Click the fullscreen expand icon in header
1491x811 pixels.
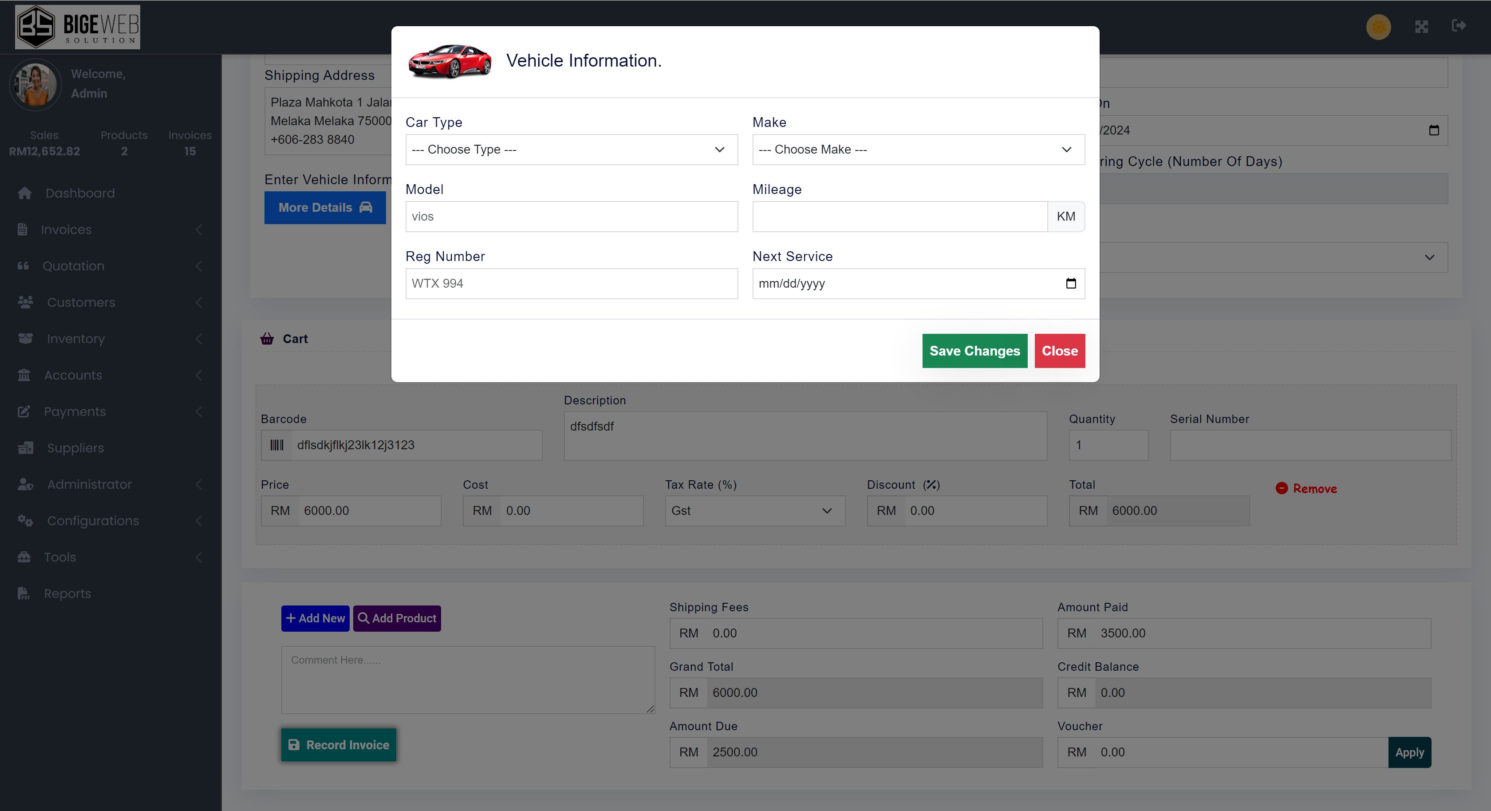pos(1421,27)
